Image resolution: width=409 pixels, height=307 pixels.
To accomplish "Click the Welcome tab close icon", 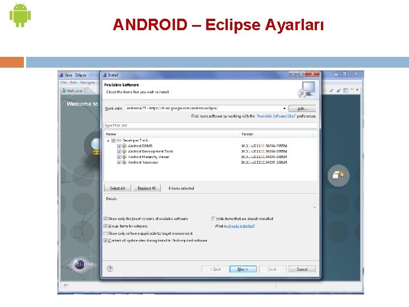I will click(86, 90).
